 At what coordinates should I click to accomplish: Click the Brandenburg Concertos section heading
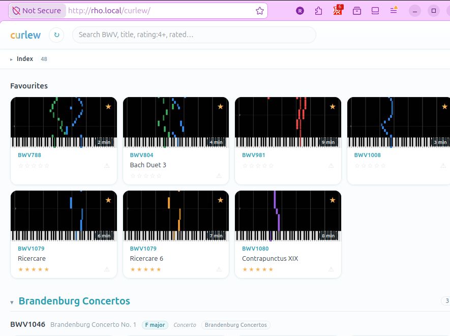pos(74,301)
